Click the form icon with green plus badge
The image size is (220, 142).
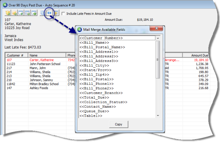click(x=27, y=13)
